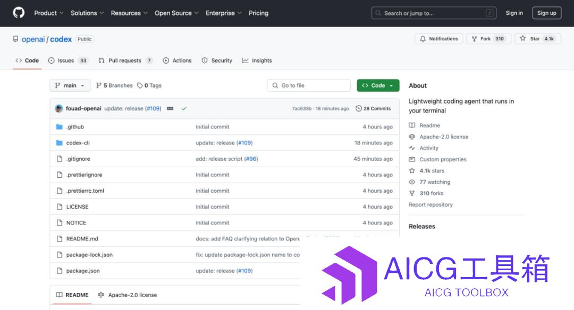The image size is (574, 310).
Task: Open the .prettierignore row's Initial commit message
Action: pyautogui.click(x=212, y=175)
